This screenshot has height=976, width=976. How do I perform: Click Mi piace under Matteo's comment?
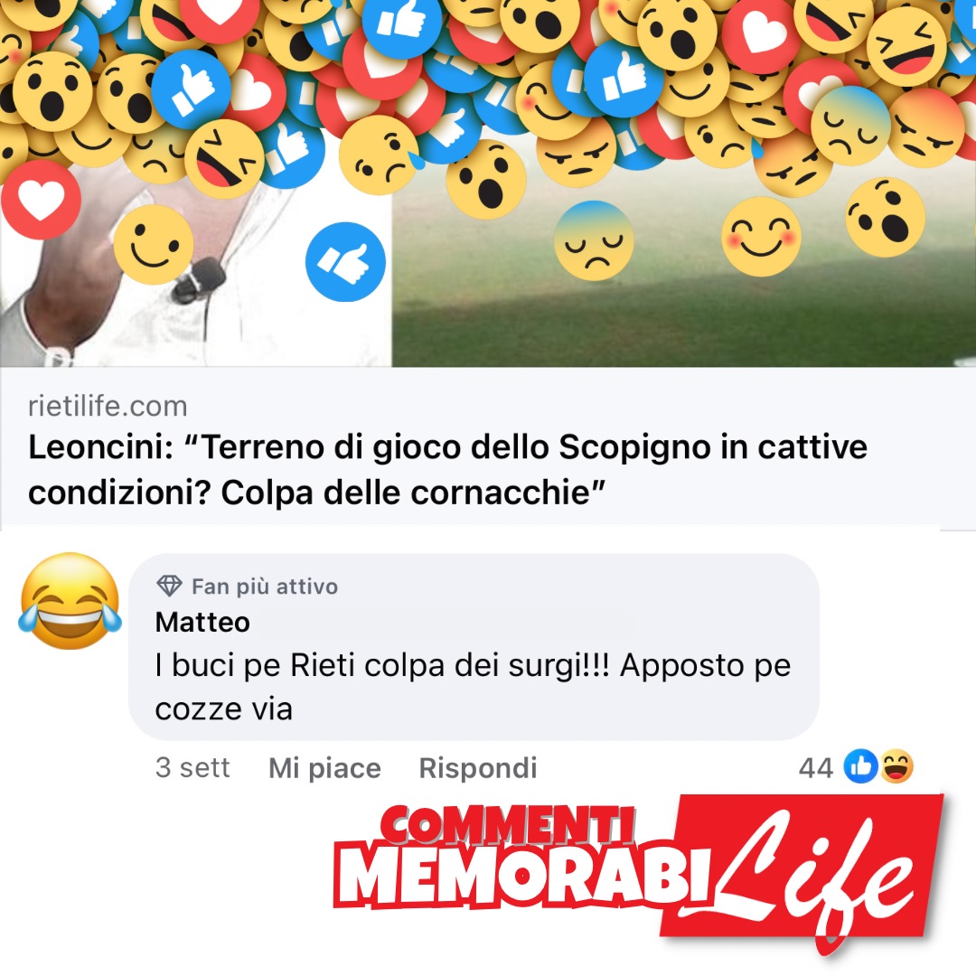point(324,767)
